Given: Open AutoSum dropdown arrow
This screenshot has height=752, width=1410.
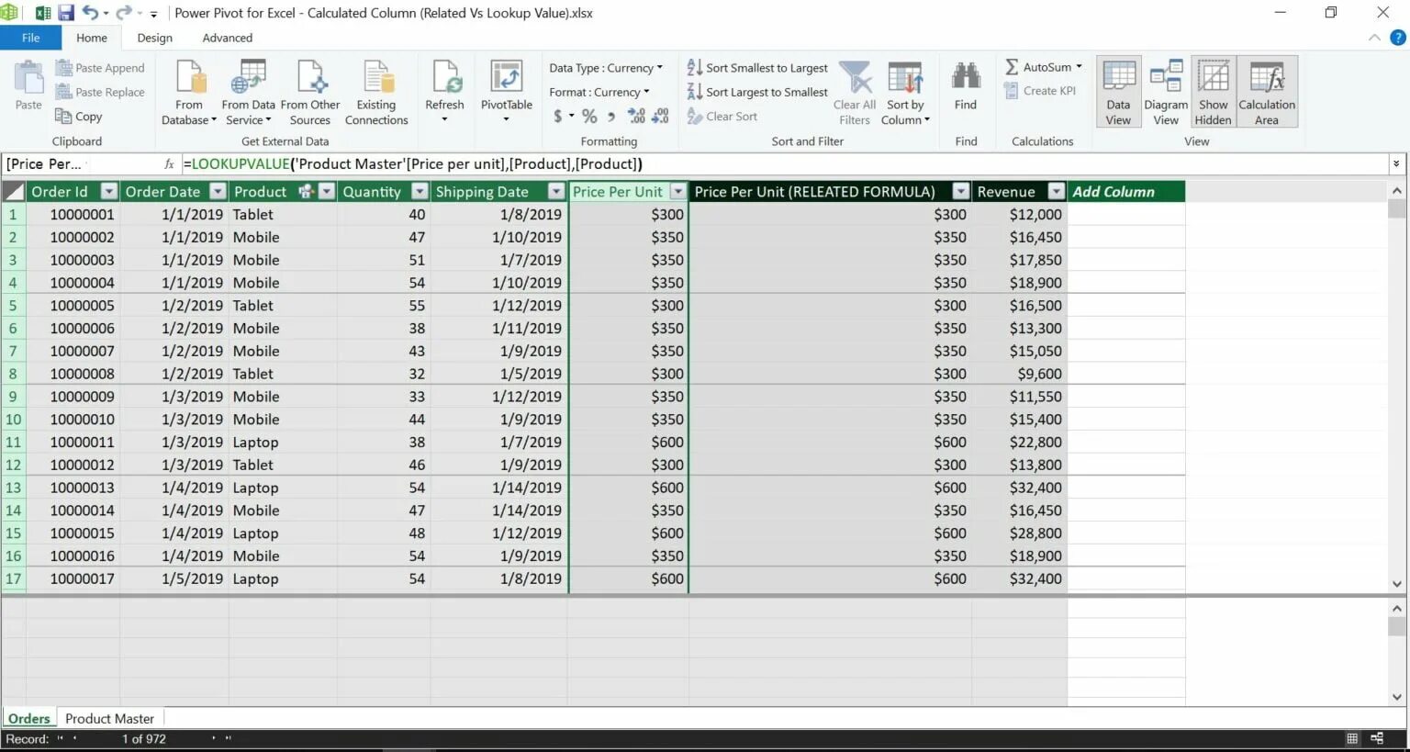Looking at the screenshot, I should [1079, 67].
